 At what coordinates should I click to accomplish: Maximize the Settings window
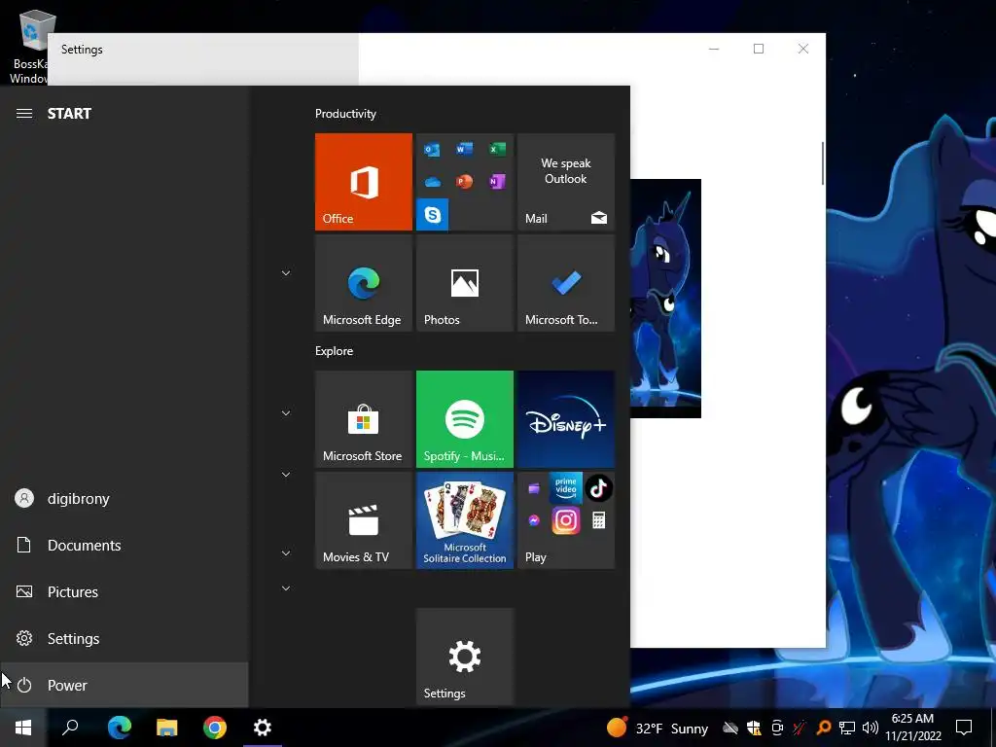pyautogui.click(x=759, y=49)
